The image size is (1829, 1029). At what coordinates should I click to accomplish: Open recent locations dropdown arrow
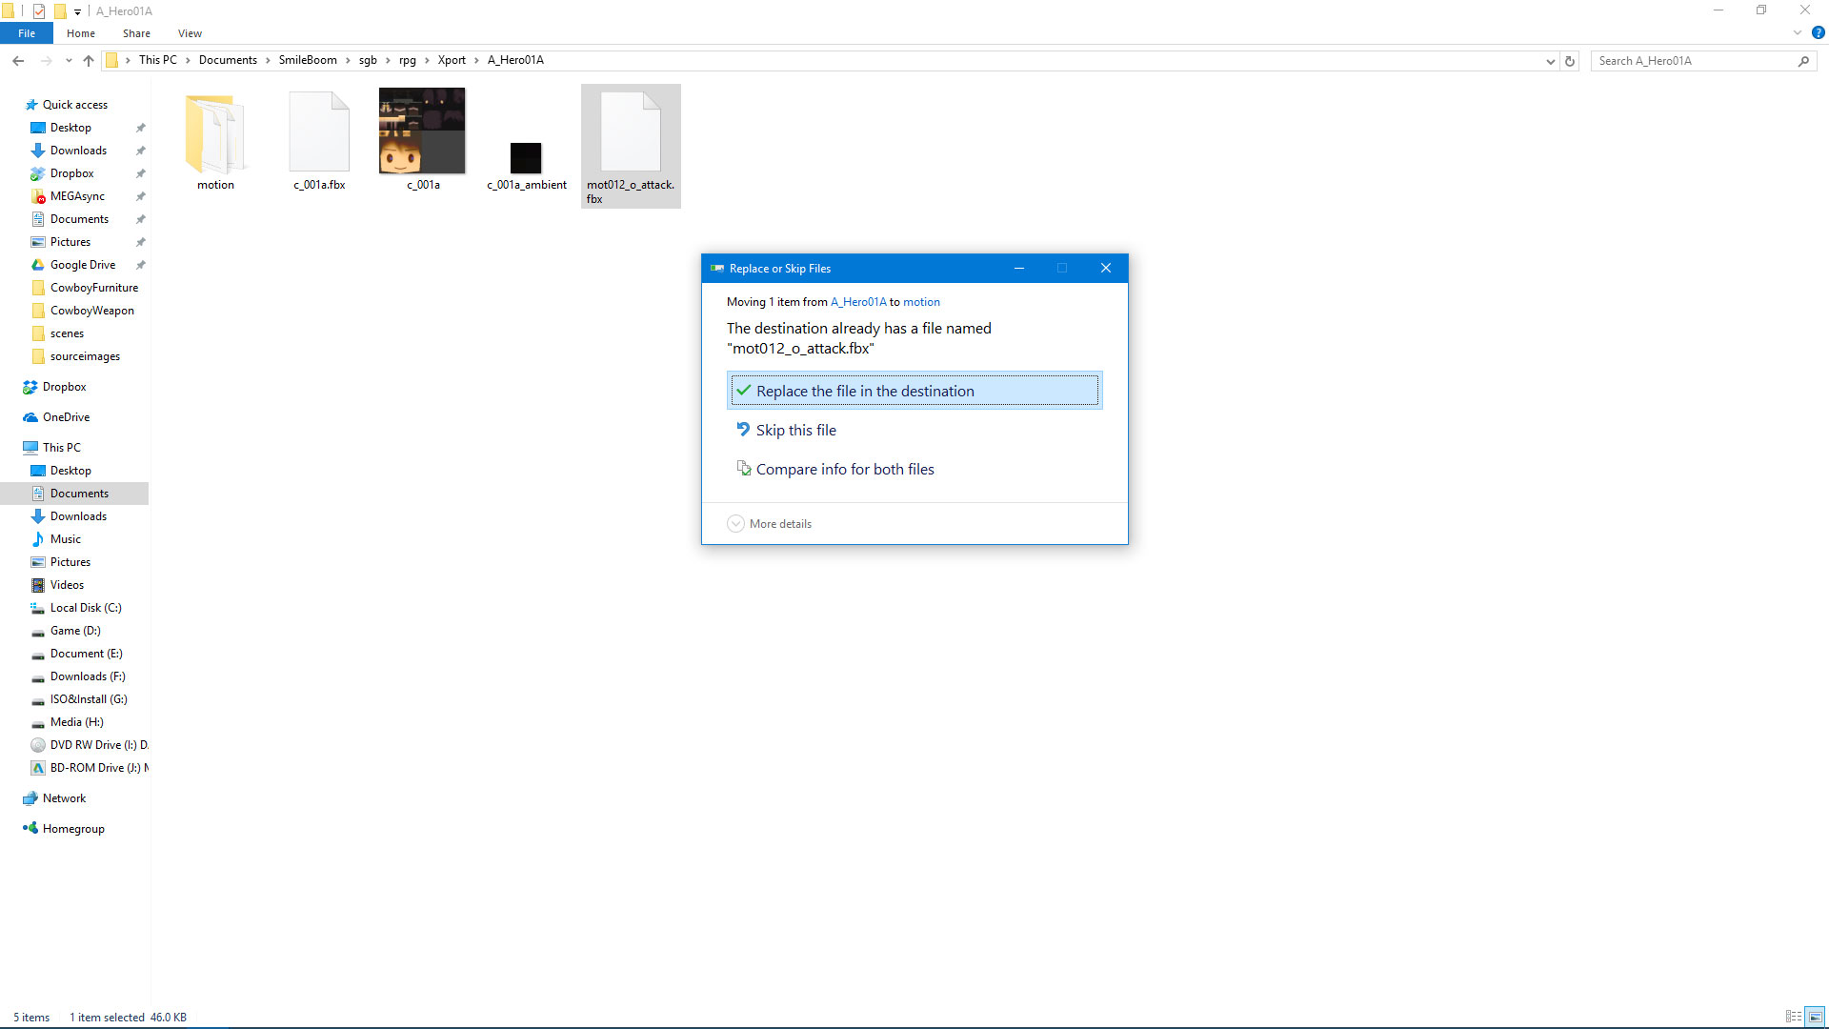point(69,61)
